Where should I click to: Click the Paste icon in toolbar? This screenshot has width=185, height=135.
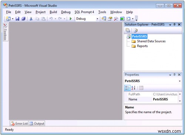point(43,19)
